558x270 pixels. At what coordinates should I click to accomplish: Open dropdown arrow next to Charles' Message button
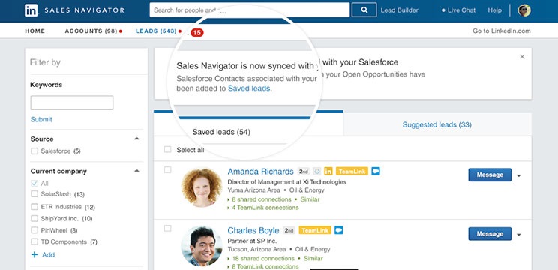(x=519, y=235)
